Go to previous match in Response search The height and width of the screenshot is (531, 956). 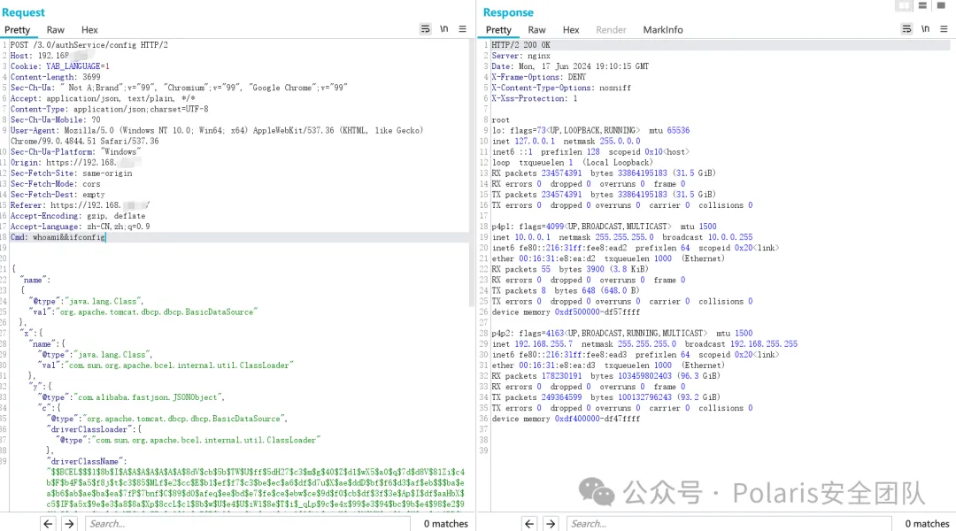[x=529, y=523]
